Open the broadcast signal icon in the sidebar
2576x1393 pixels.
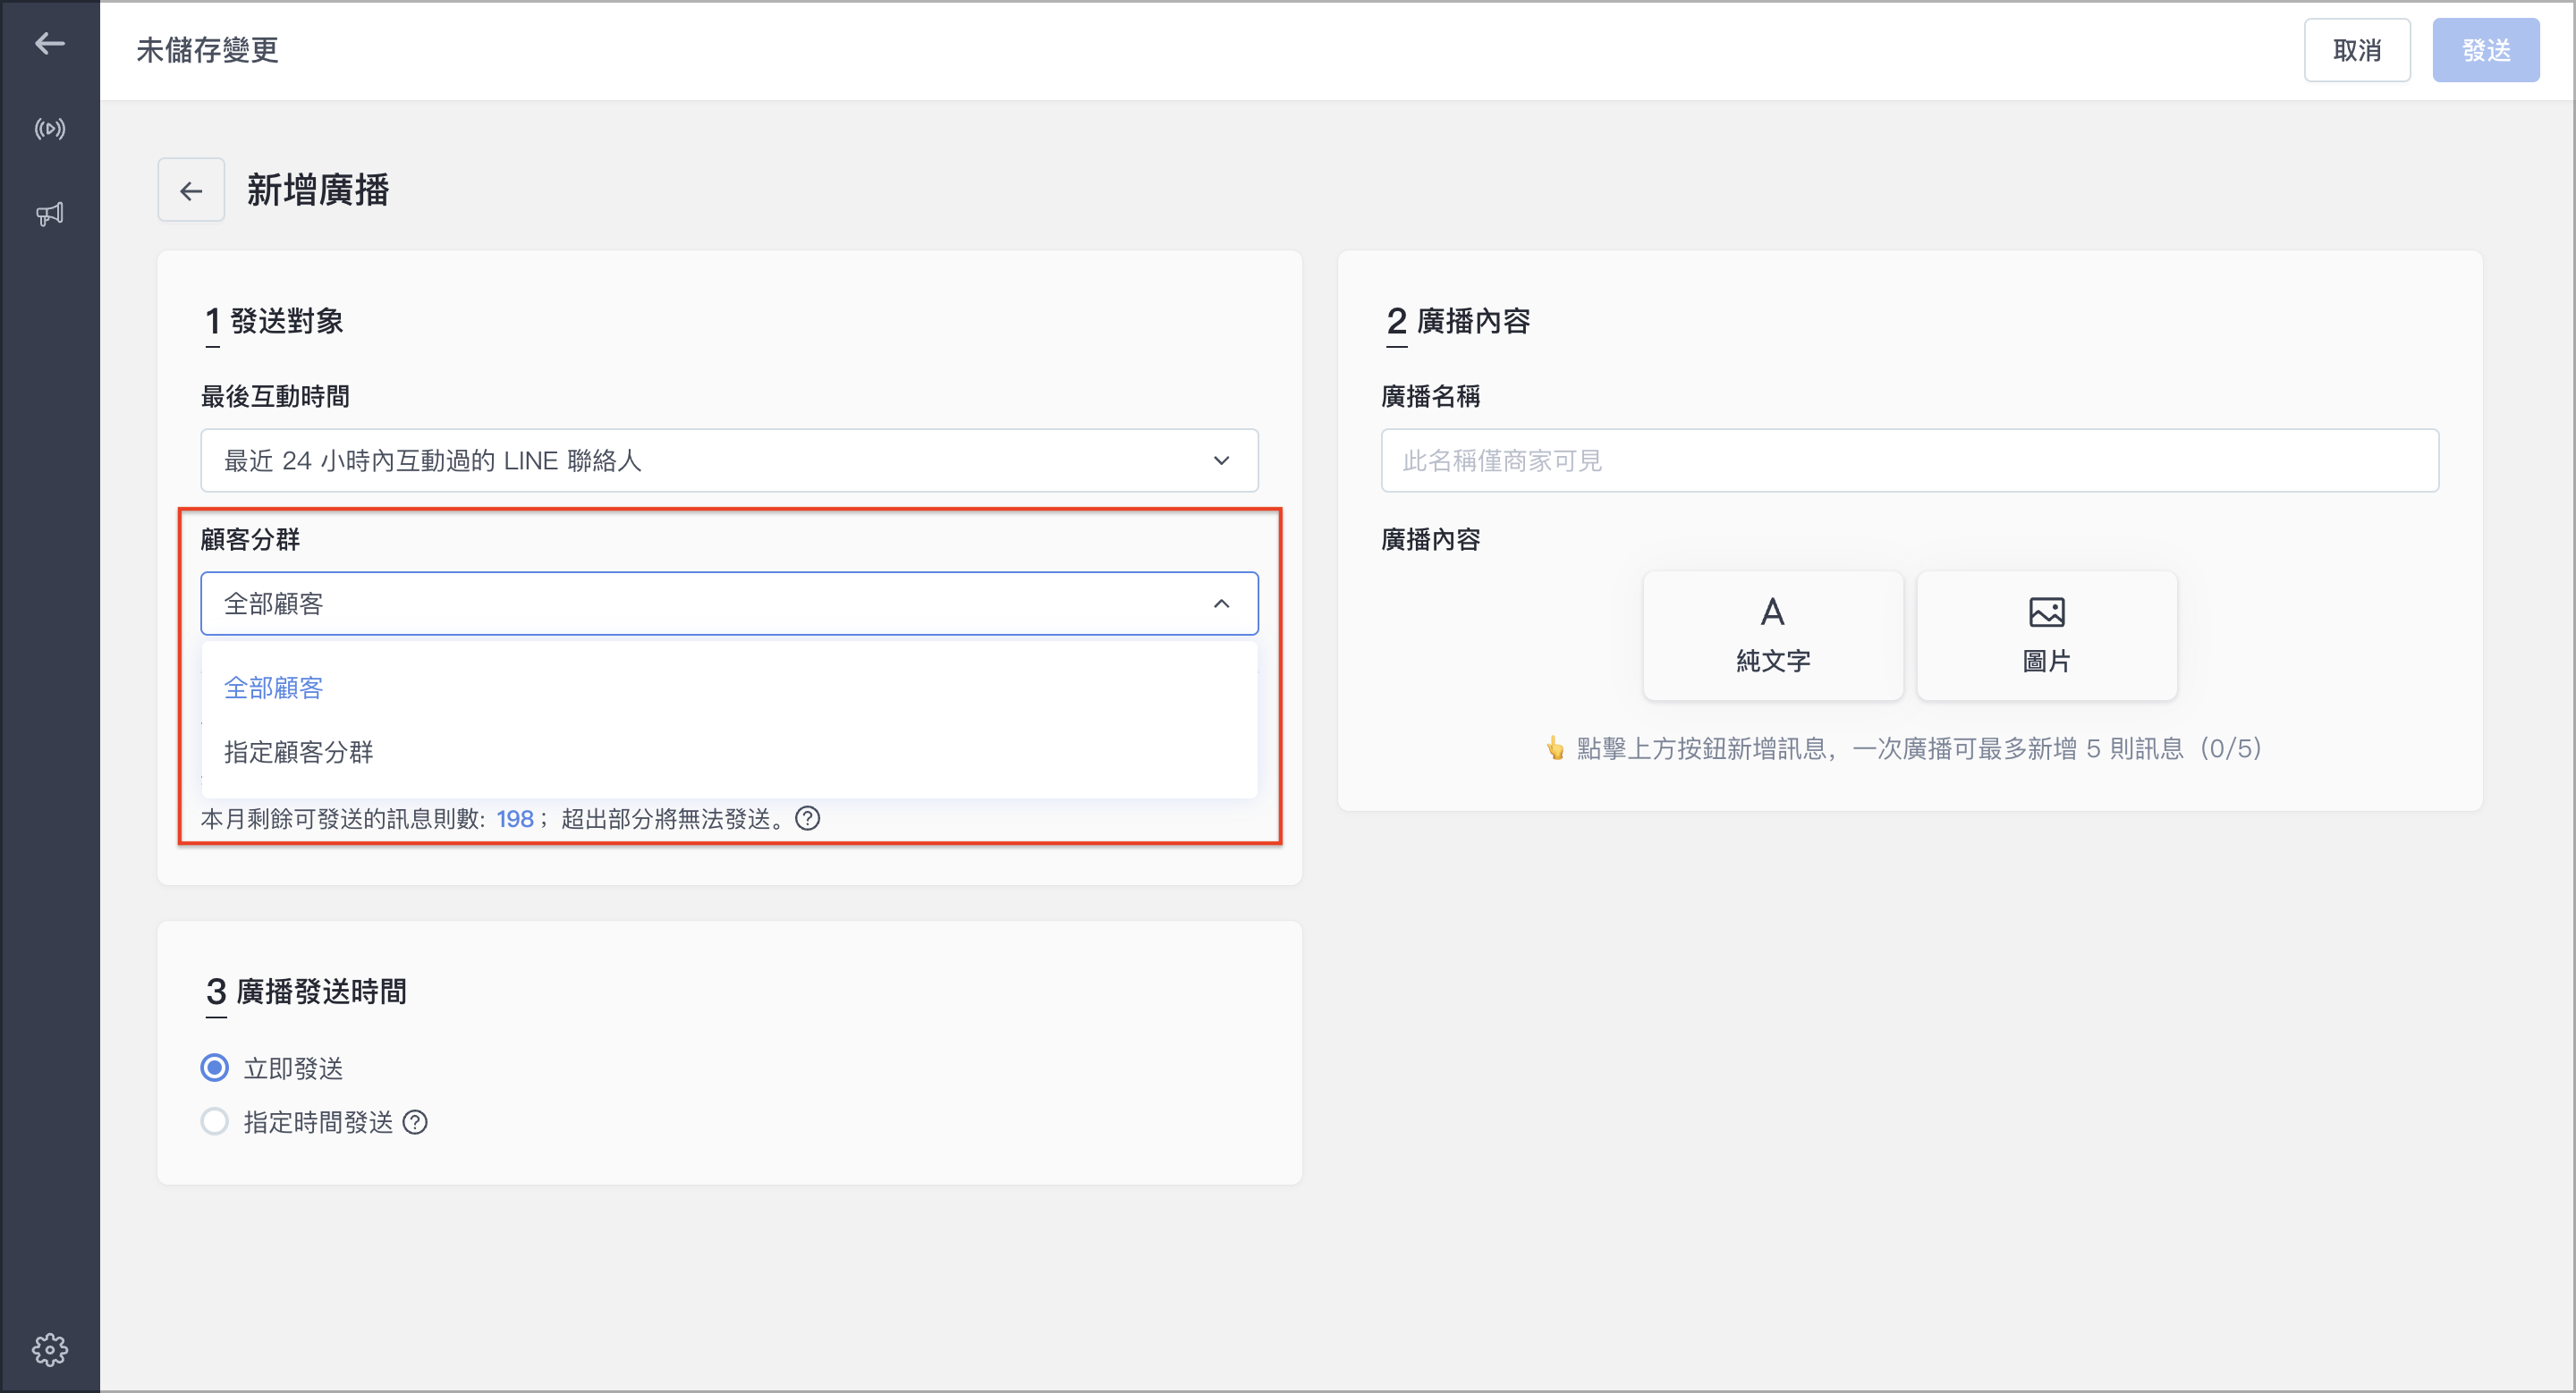49,129
